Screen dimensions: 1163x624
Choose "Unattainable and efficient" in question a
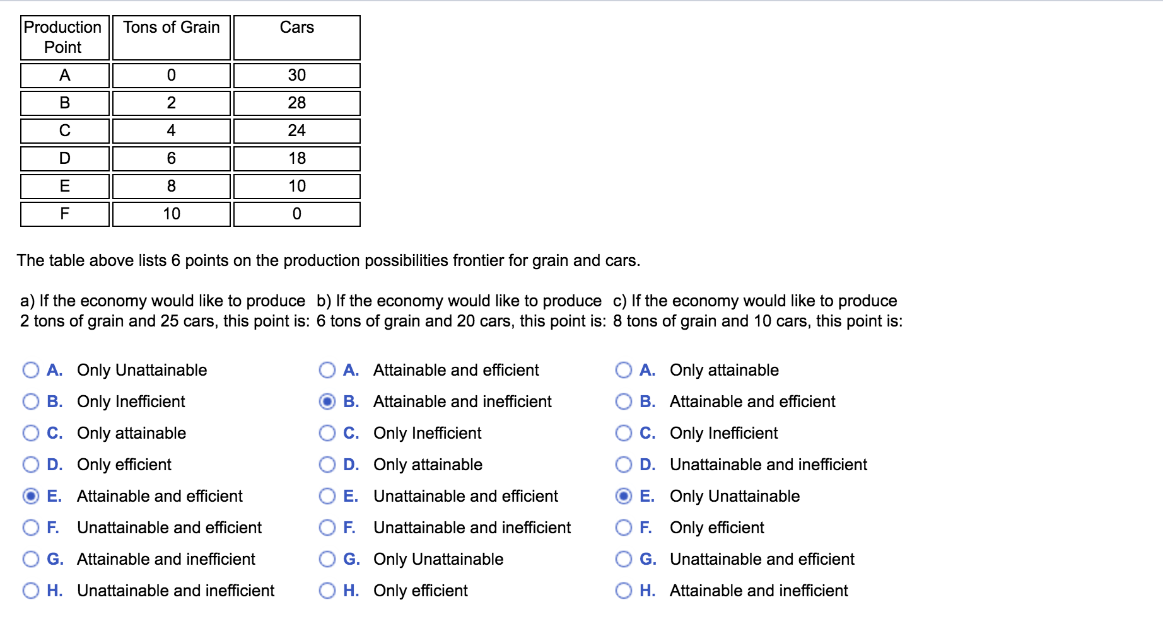click(30, 528)
